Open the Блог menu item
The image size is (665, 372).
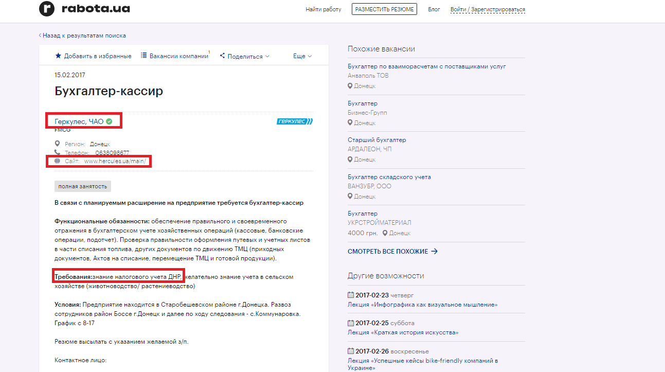pos(434,9)
